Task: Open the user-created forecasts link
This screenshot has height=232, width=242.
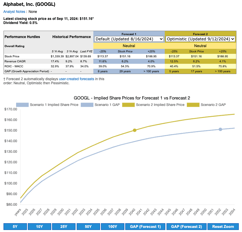Action: coord(76,79)
